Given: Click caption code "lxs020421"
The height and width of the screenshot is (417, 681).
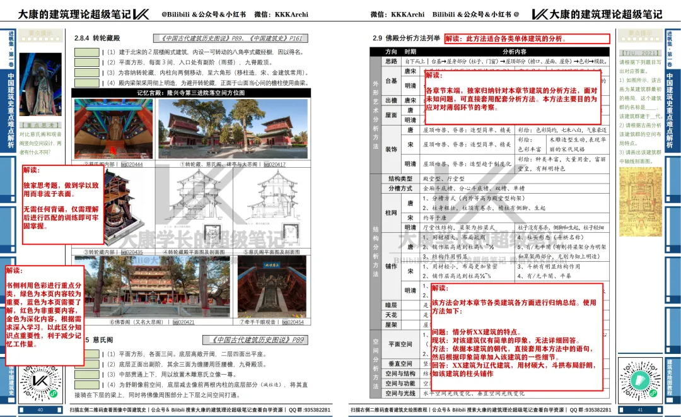Looking at the screenshot, I should pyautogui.click(x=183, y=322).
